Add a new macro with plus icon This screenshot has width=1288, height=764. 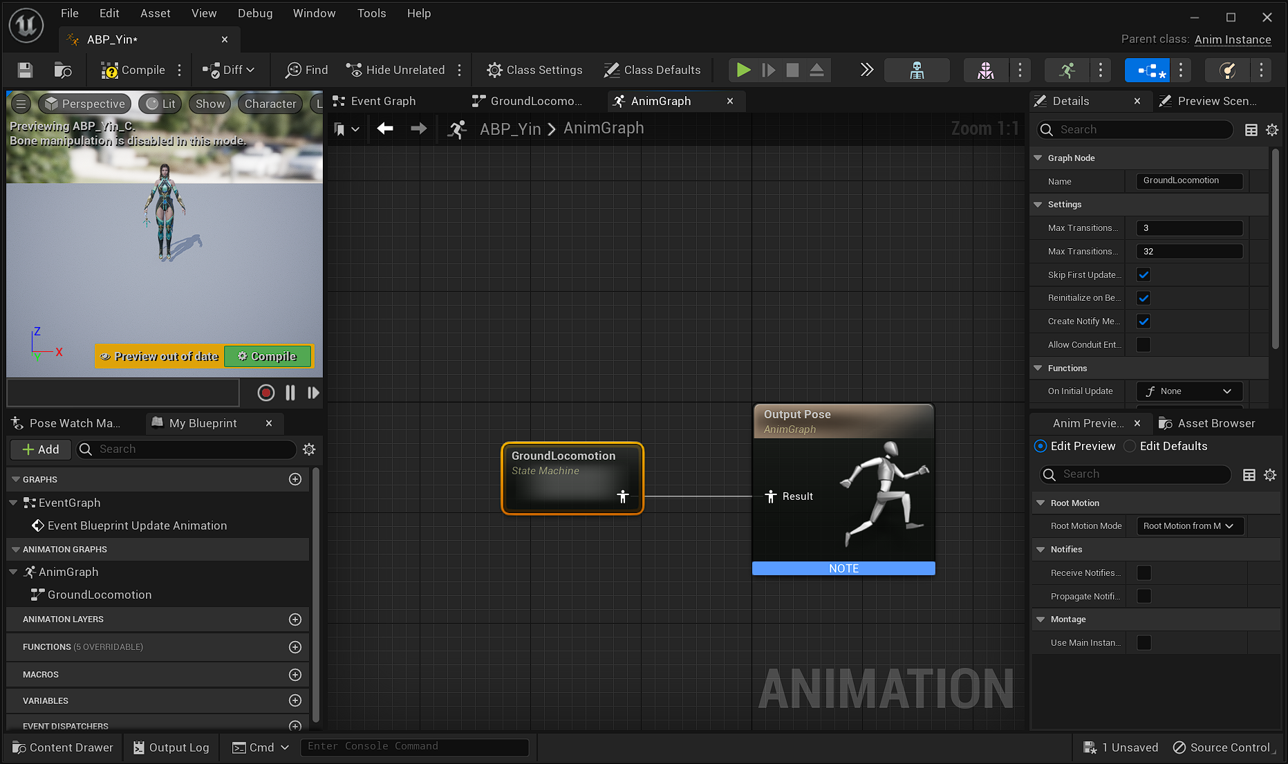click(295, 675)
